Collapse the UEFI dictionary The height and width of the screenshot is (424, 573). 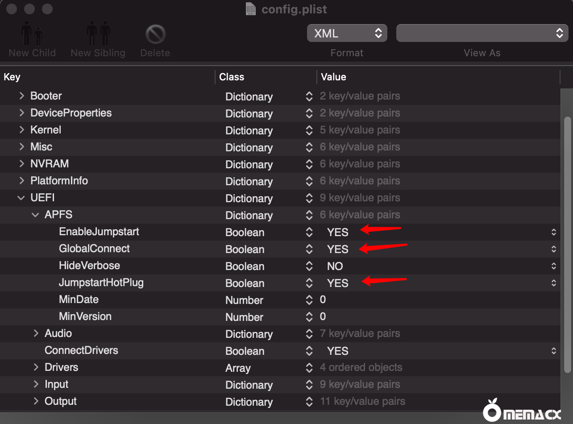click(21, 198)
